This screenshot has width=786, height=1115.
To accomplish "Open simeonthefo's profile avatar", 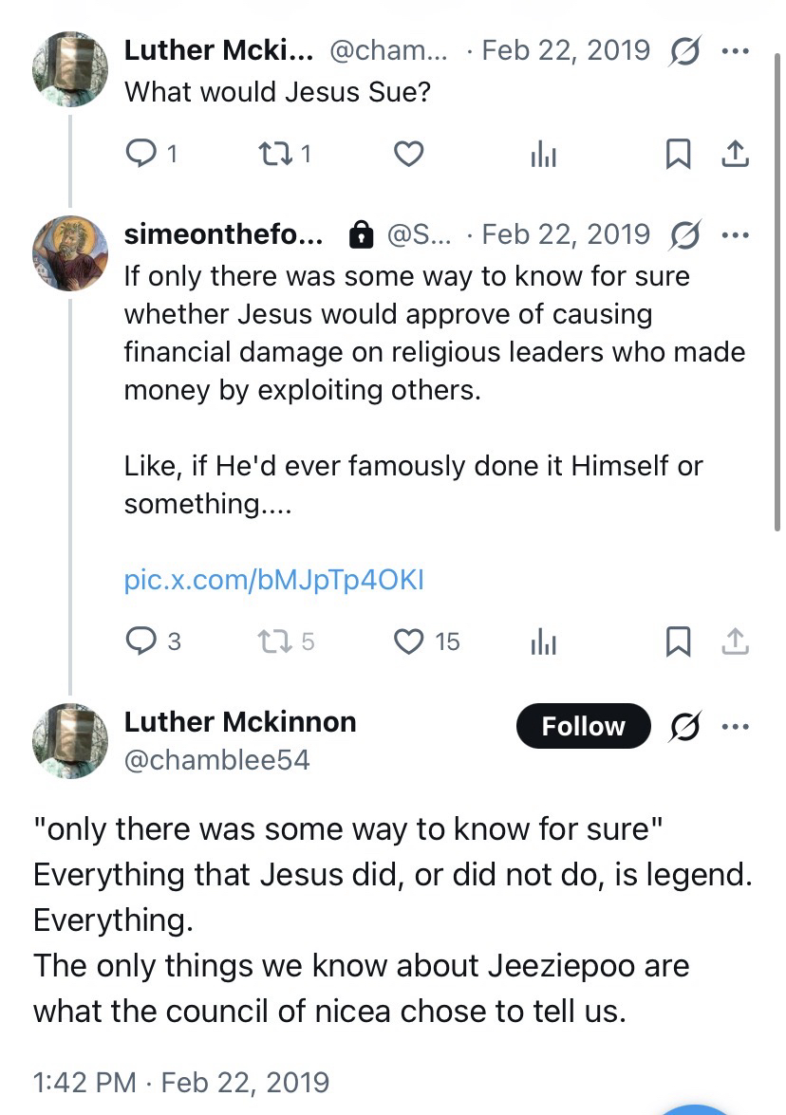I will (x=69, y=252).
